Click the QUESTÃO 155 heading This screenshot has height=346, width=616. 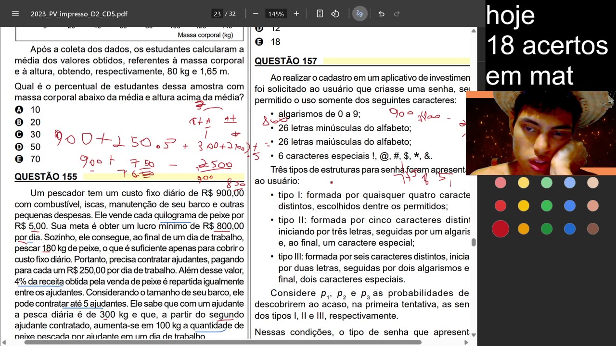(46, 177)
